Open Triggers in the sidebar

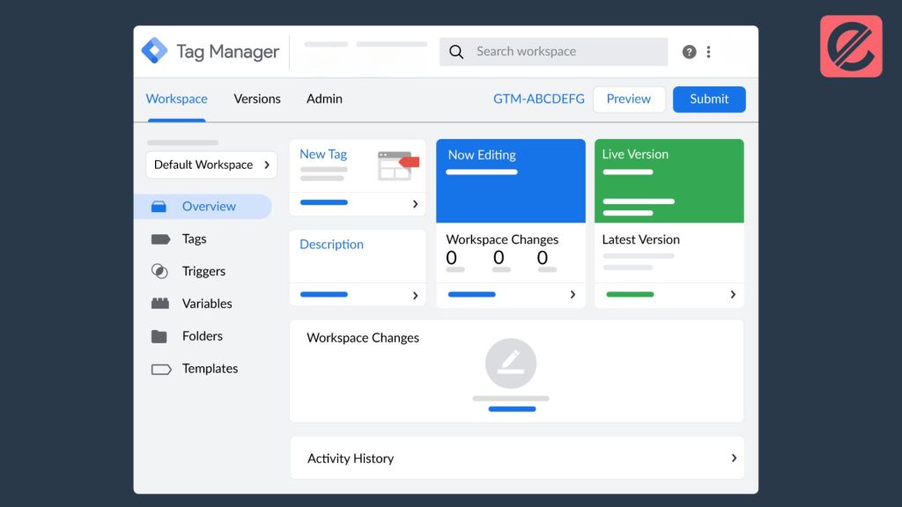tap(203, 271)
